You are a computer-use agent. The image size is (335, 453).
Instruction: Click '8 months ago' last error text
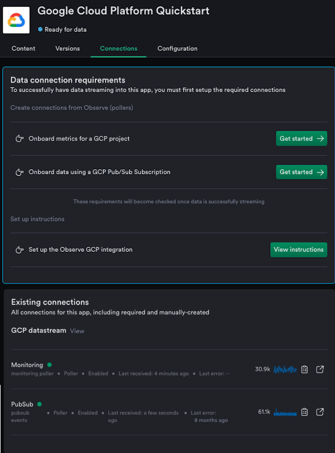click(211, 420)
